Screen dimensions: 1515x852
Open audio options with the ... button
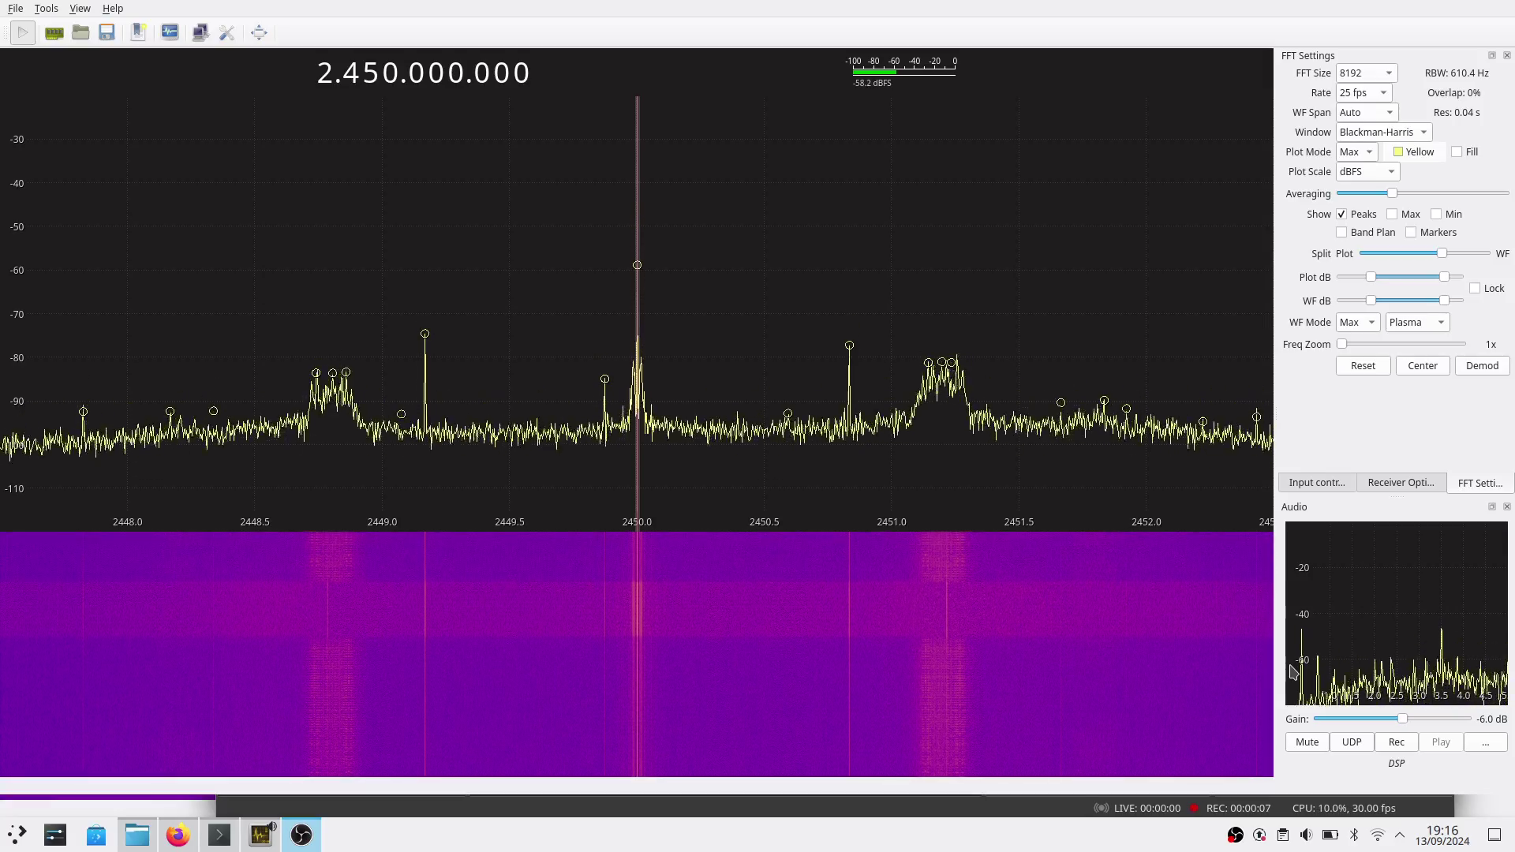[1485, 742]
